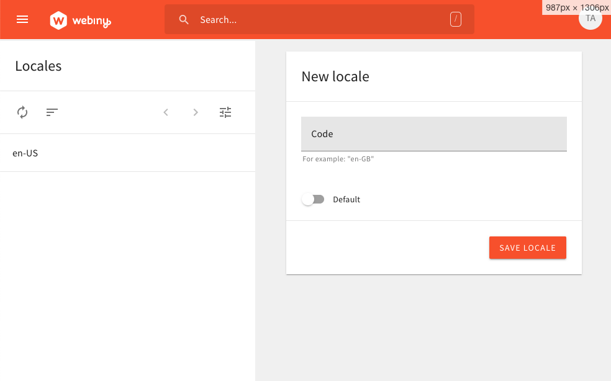This screenshot has height=381, width=611.
Task: Click the slash shortcut badge in search bar
Action: pyautogui.click(x=455, y=19)
